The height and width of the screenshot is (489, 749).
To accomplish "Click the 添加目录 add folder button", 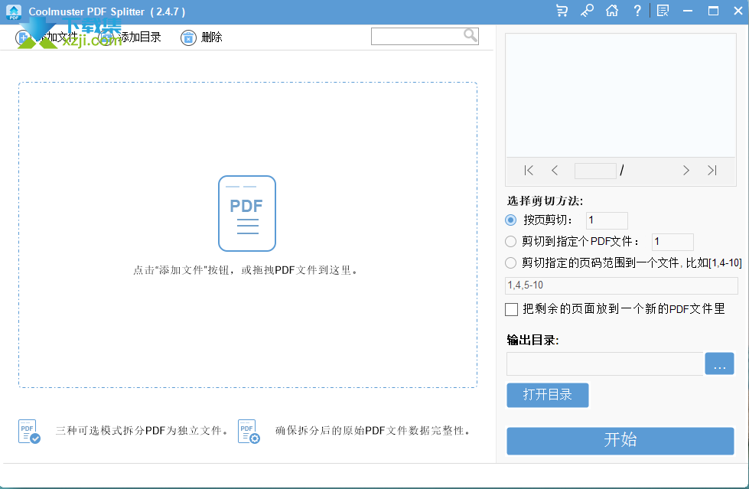I will click(x=130, y=37).
